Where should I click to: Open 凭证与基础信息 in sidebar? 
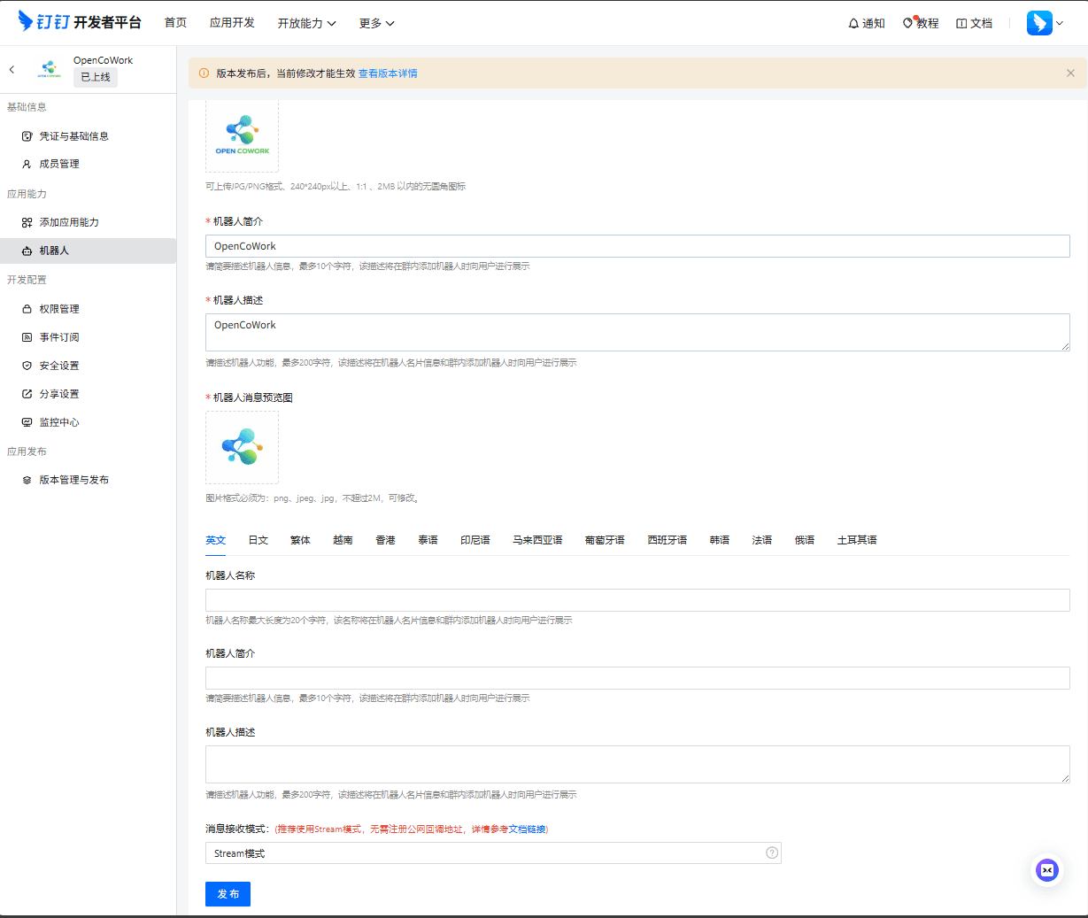[73, 136]
